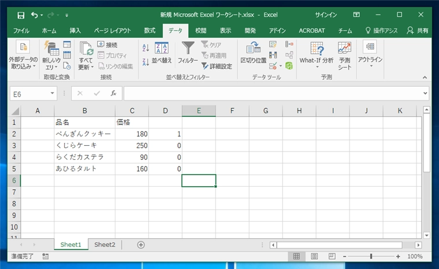439x269 pixels.
Task: Sort ascending with the A to Z icon
Action: (x=146, y=47)
